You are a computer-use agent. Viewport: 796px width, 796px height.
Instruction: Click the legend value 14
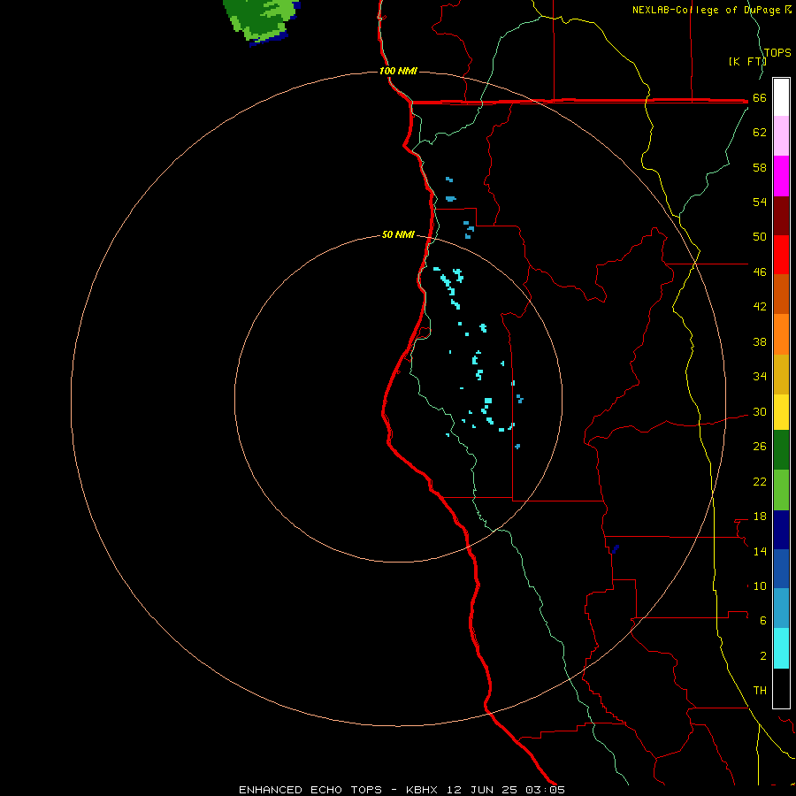pyautogui.click(x=760, y=551)
